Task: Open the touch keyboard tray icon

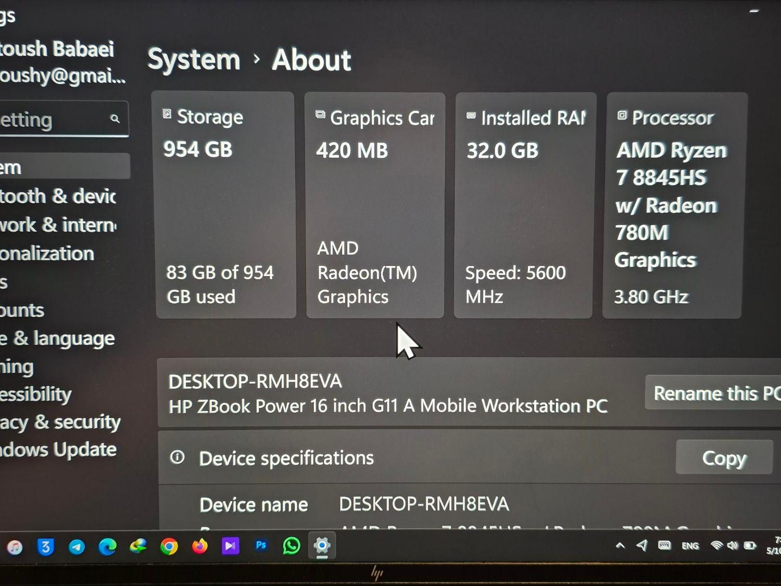Action: tap(664, 545)
